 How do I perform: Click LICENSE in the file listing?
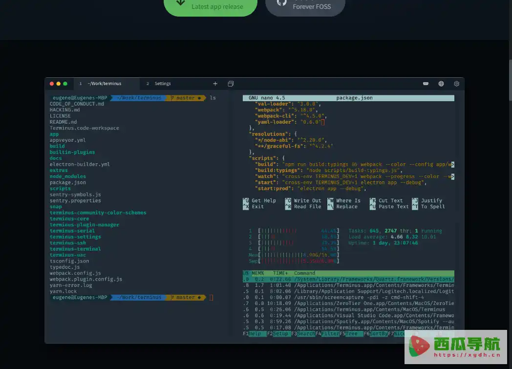tap(60, 116)
